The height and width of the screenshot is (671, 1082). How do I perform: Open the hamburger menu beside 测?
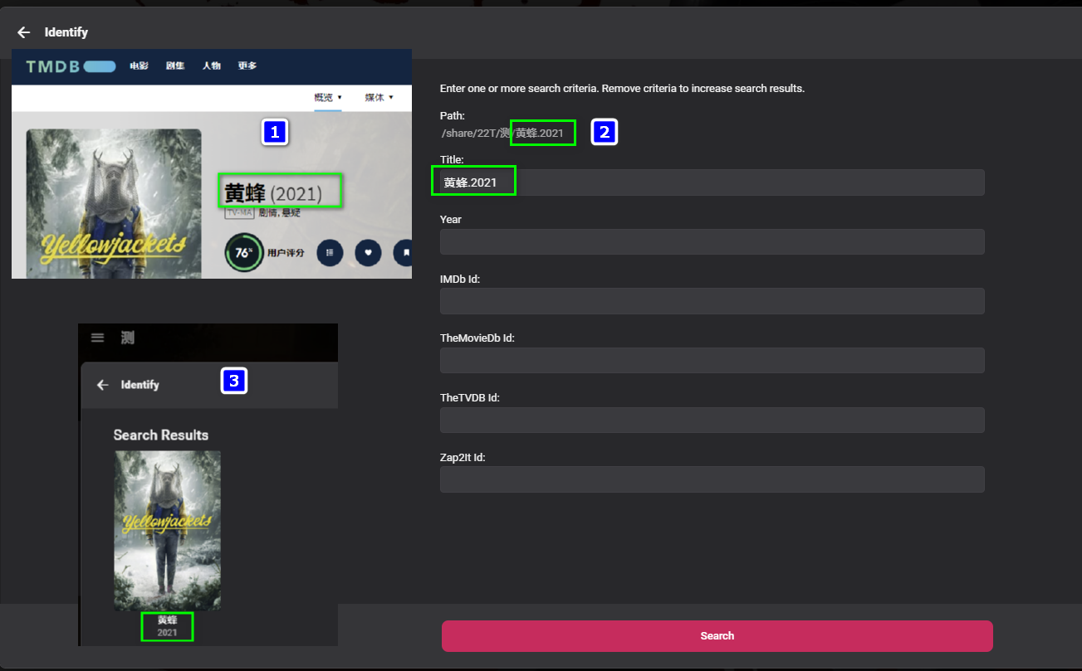97,338
